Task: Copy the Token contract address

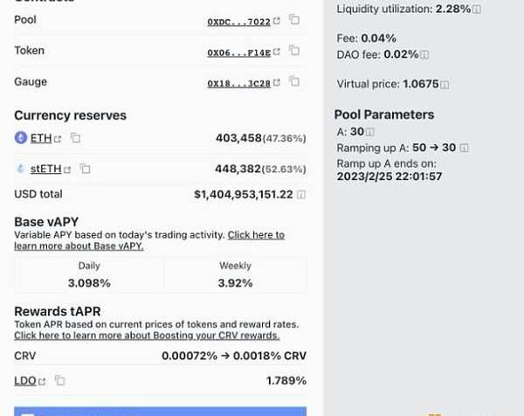Action: (x=294, y=51)
